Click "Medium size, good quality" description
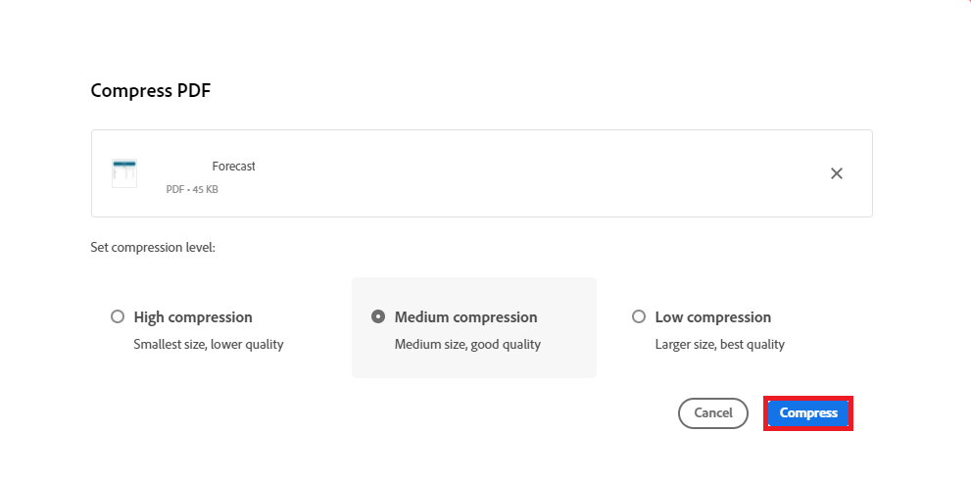 [467, 344]
